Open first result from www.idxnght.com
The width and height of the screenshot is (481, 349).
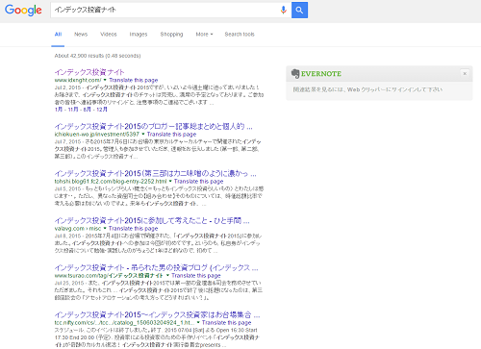tap(89, 72)
